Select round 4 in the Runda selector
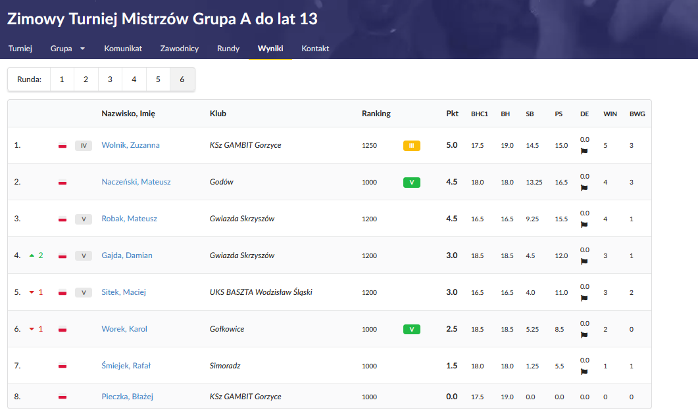The height and width of the screenshot is (417, 698). (134, 79)
